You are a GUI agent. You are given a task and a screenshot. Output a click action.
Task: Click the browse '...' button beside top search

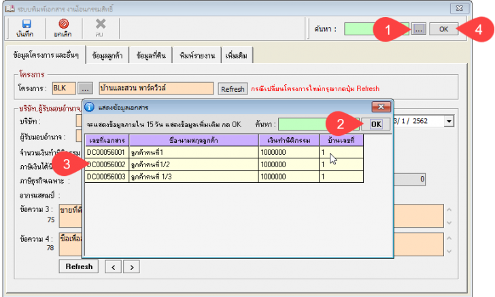coord(420,29)
